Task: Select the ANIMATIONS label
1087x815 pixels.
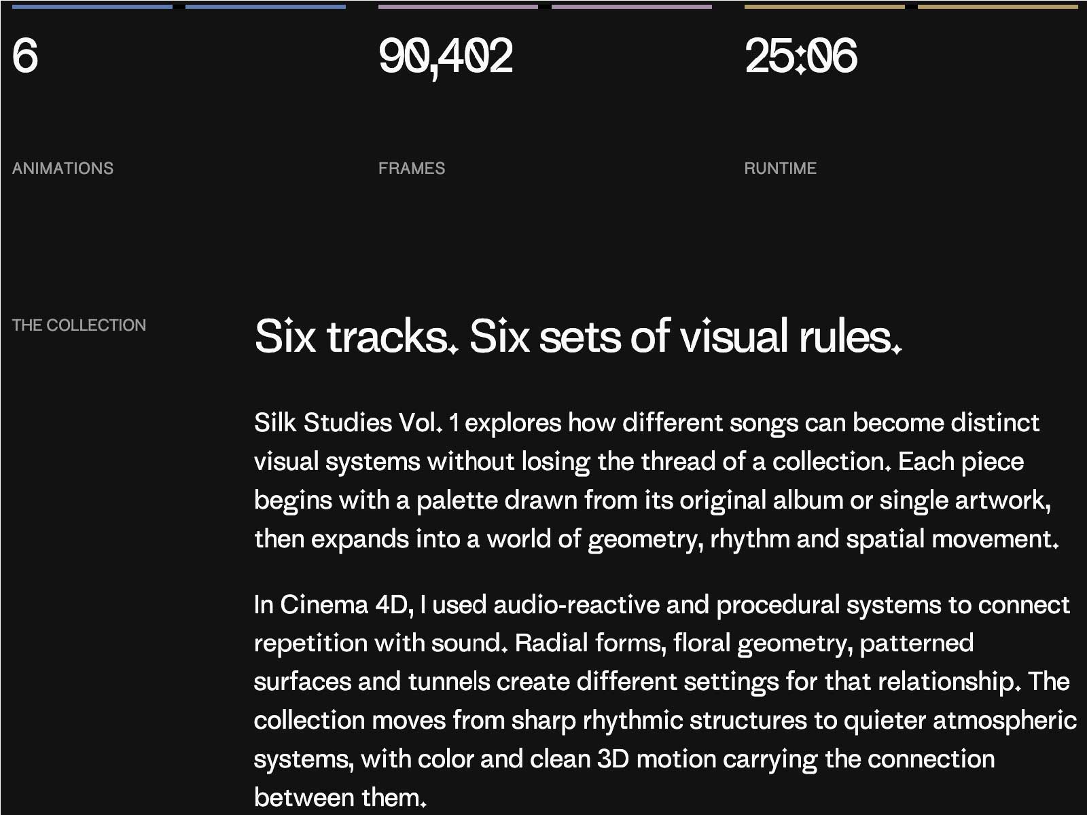Action: (63, 168)
